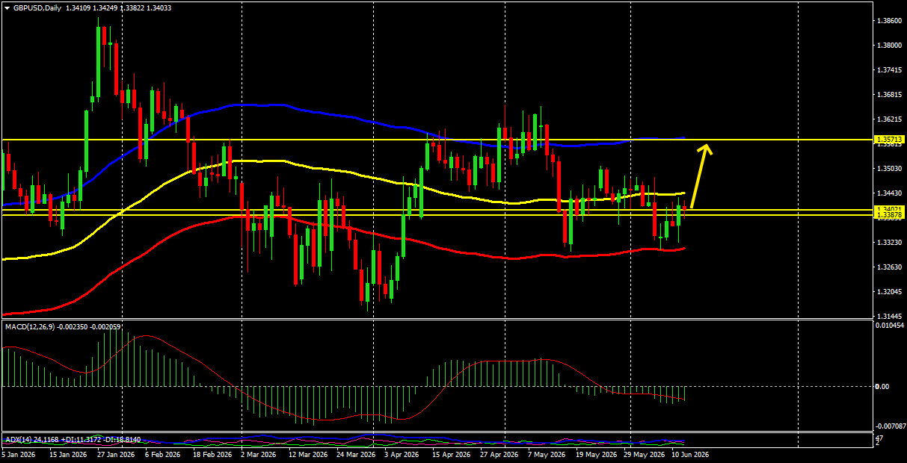Click the 1.38000 price axis label
The width and height of the screenshot is (907, 463).
(x=890, y=46)
